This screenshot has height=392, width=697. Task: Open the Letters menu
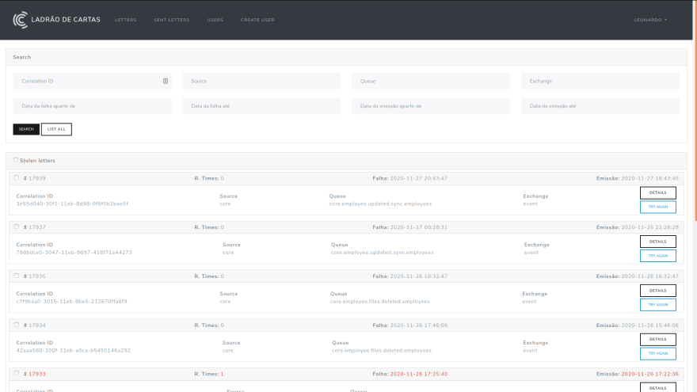(x=126, y=20)
